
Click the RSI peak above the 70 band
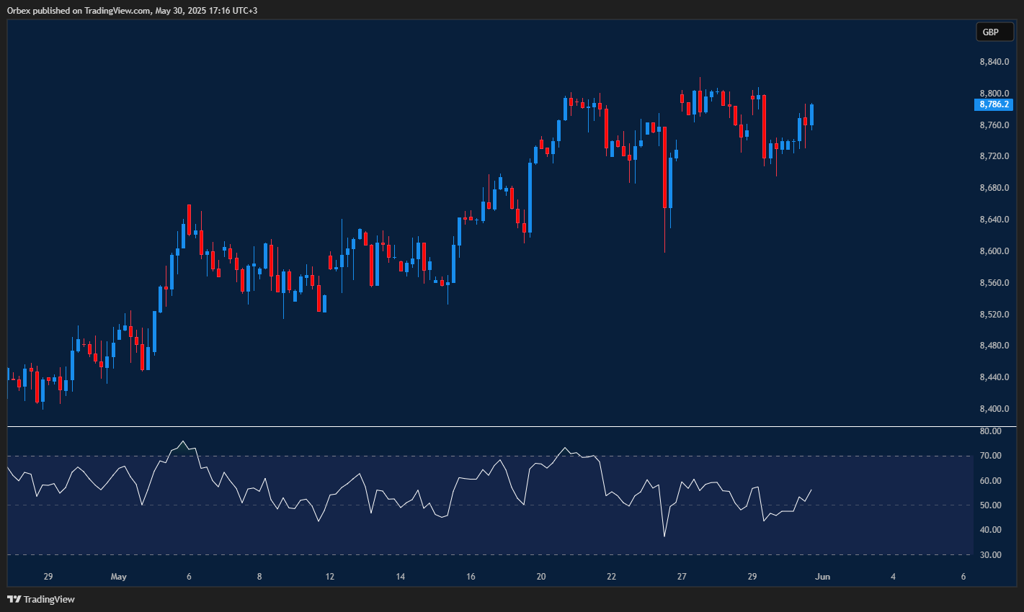pyautogui.click(x=183, y=441)
